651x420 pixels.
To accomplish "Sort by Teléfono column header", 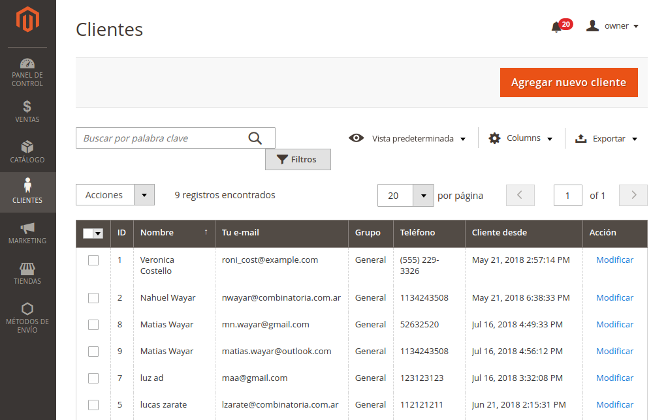I will [429, 233].
